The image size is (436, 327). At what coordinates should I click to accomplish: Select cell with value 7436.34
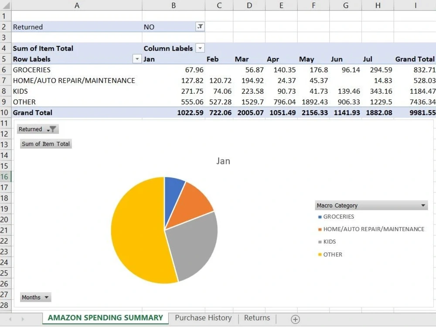(x=415, y=102)
